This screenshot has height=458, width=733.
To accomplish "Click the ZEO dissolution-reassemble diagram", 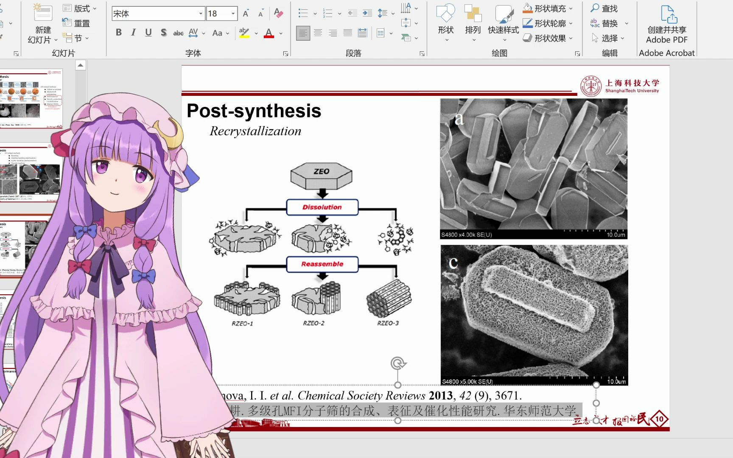I will click(313, 245).
